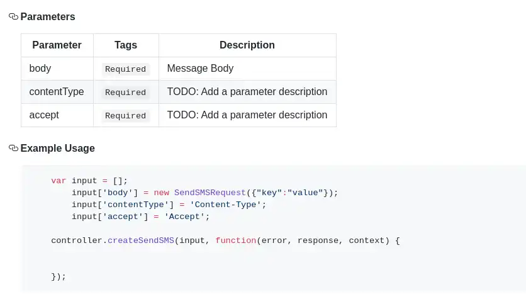The height and width of the screenshot is (294, 526).
Task: Click the Required tag for accept
Action: (x=125, y=116)
